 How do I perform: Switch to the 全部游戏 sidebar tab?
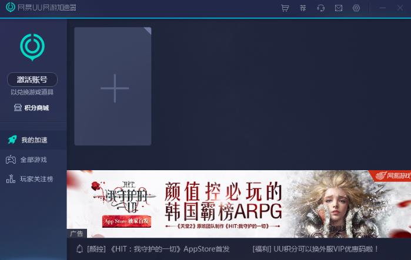click(x=34, y=160)
